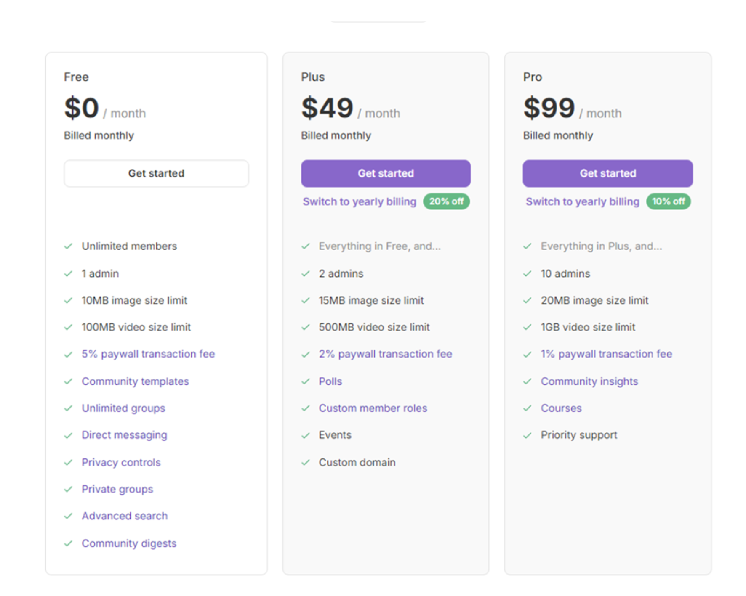746x596 pixels.
Task: Get started with the Free plan
Action: [156, 173]
